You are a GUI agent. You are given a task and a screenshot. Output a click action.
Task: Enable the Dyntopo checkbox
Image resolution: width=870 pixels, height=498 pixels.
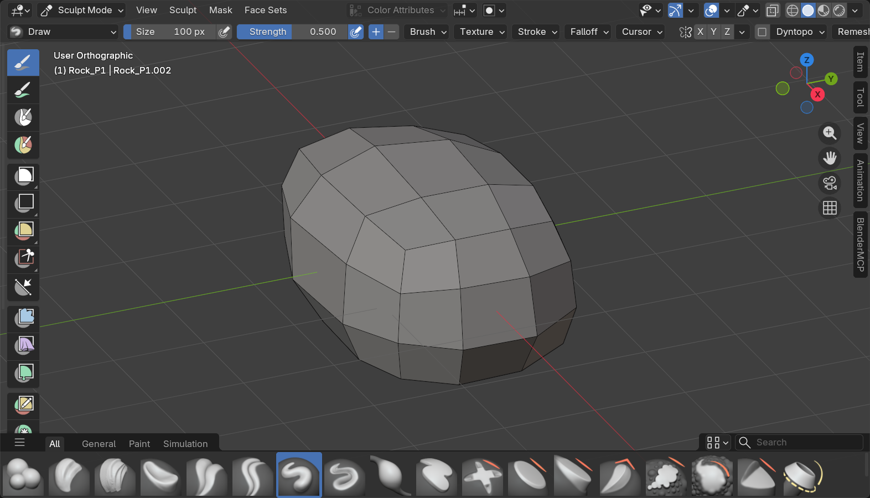coord(762,32)
